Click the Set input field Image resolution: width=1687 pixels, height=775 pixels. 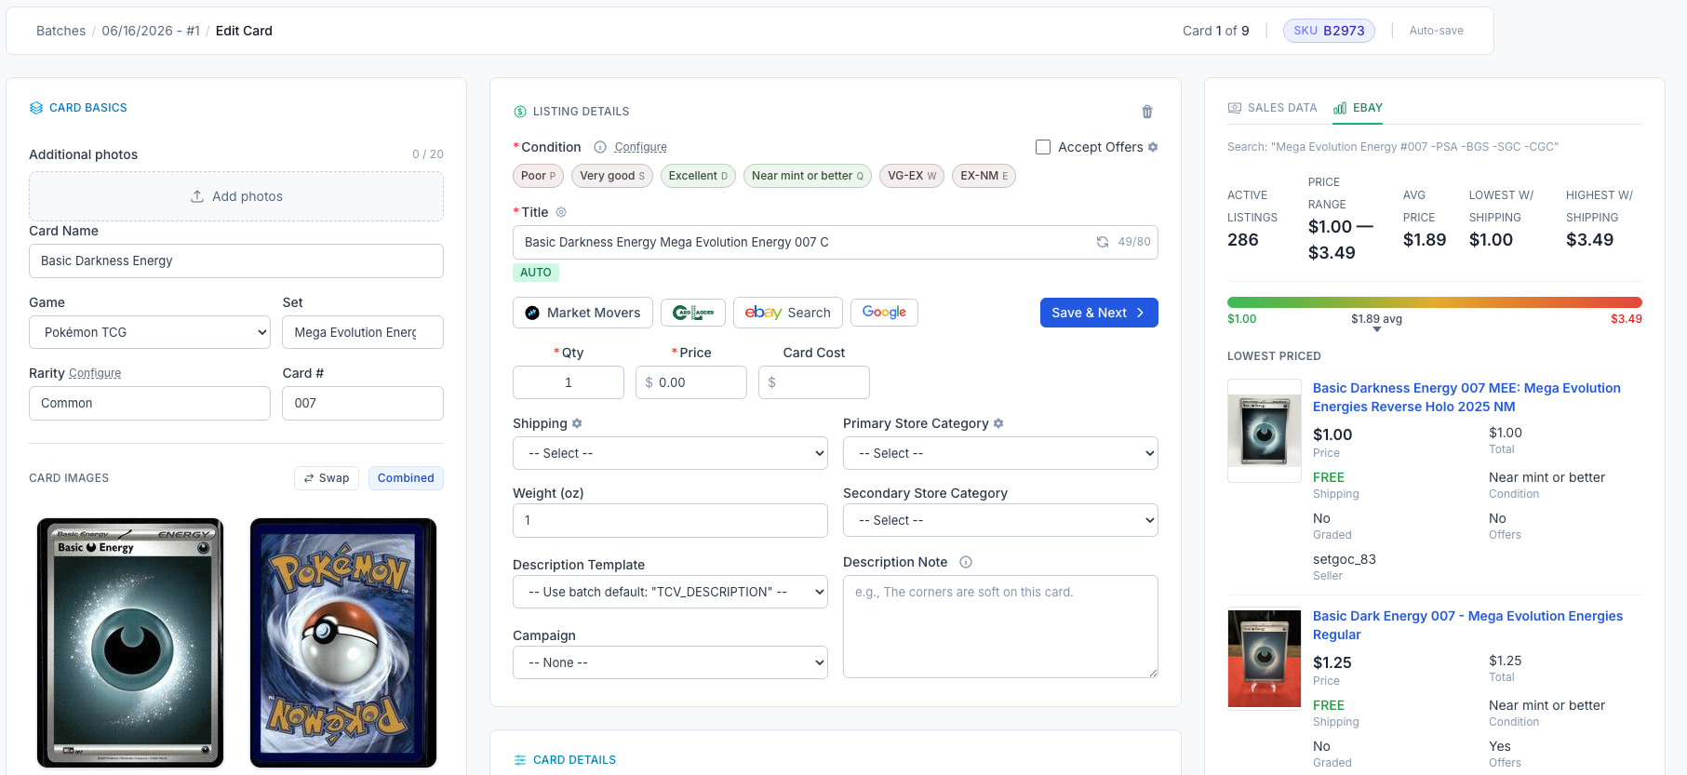(x=363, y=332)
